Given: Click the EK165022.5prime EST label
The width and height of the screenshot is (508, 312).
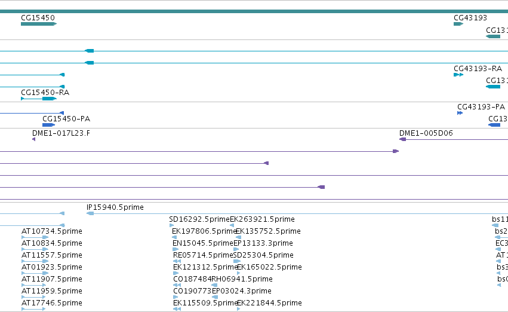Looking at the screenshot, I should [270, 267].
